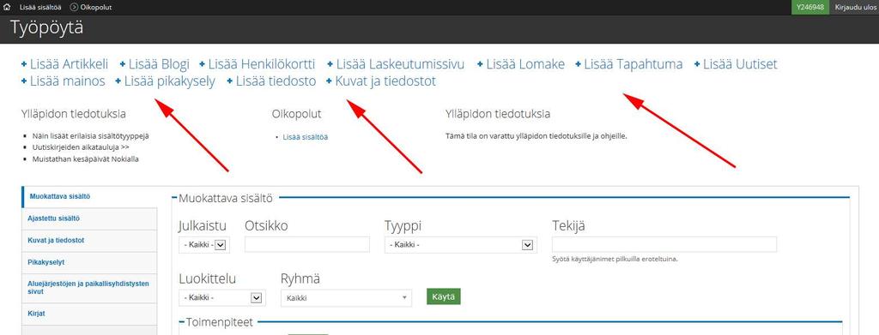Image resolution: width=879 pixels, height=335 pixels.
Task: Click Lisää Tapahtuma link
Action: coord(633,64)
